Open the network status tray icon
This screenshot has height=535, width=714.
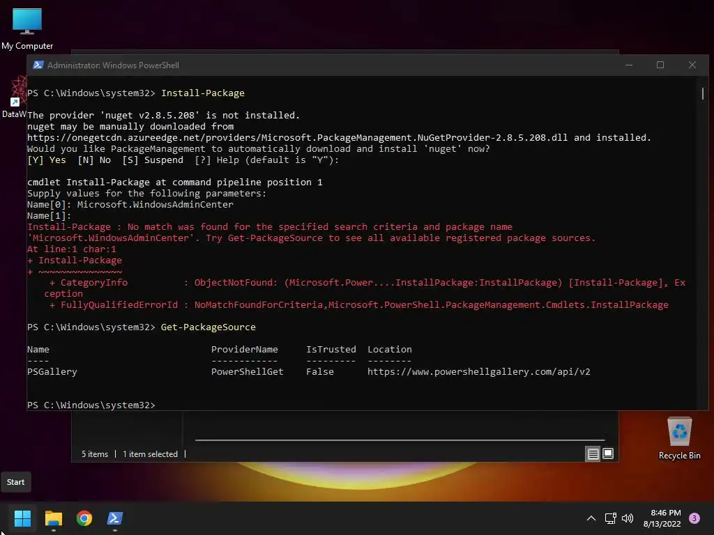coord(610,518)
